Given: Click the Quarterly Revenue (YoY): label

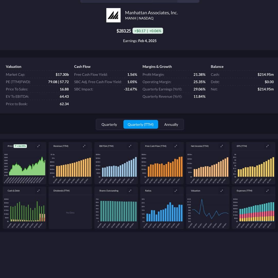Looking at the screenshot, I should point(162,97).
